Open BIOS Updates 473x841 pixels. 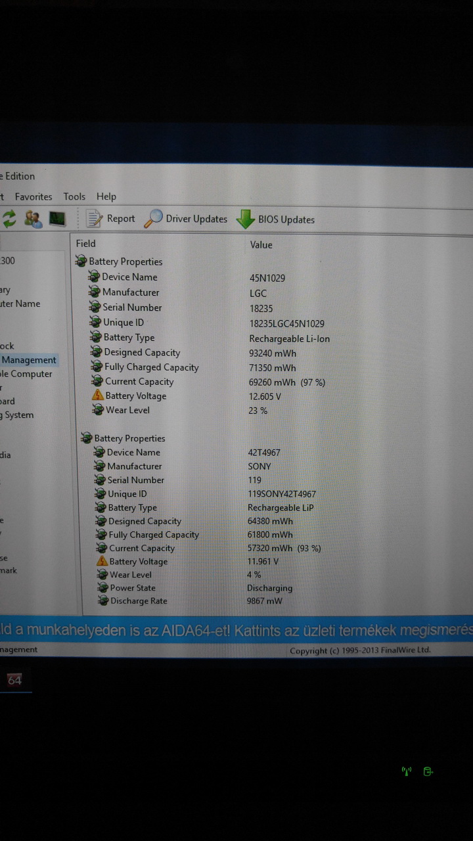276,219
